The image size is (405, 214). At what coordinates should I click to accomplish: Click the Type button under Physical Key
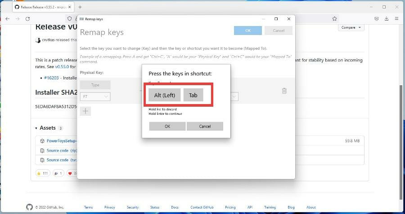[x=95, y=85]
